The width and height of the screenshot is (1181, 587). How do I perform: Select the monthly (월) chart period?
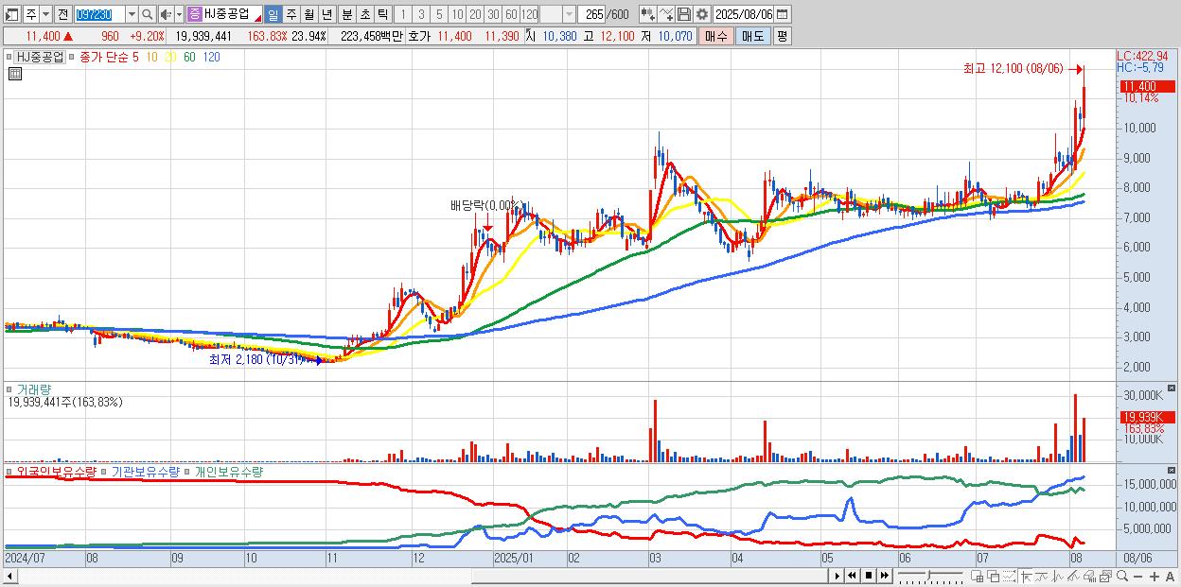308,14
